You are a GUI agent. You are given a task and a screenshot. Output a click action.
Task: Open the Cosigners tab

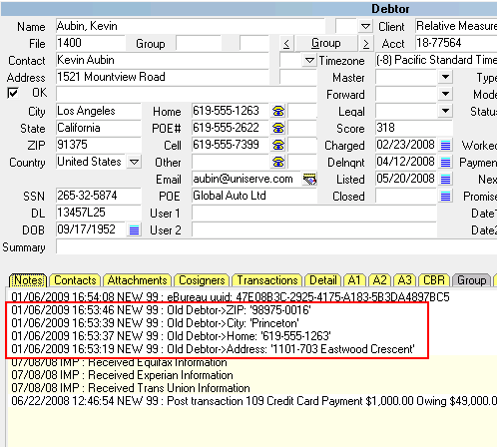pyautogui.click(x=202, y=280)
